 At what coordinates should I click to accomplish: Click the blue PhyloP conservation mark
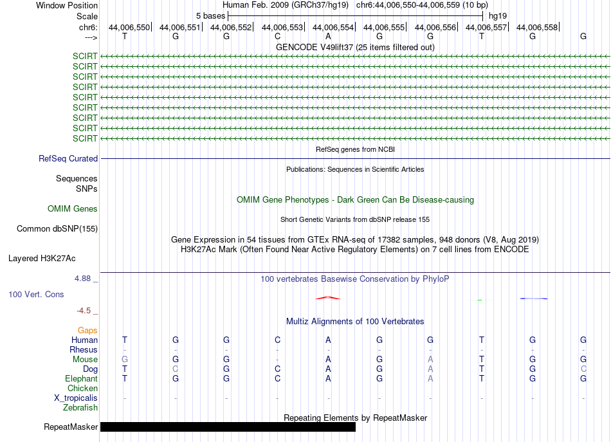(x=533, y=299)
